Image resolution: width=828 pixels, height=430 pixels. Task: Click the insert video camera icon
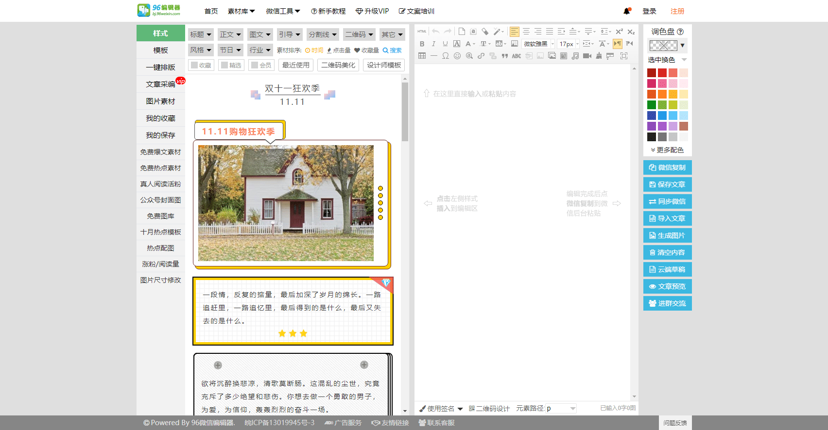pyautogui.click(x=587, y=56)
